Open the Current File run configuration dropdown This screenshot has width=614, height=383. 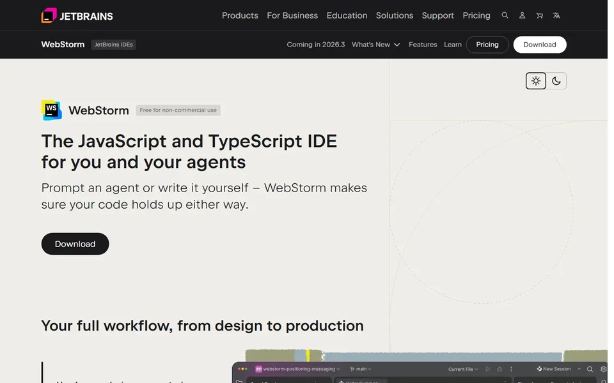pyautogui.click(x=463, y=369)
